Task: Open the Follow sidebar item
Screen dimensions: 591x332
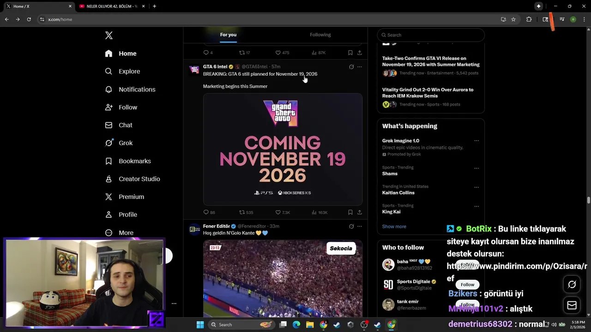Action: click(121, 107)
